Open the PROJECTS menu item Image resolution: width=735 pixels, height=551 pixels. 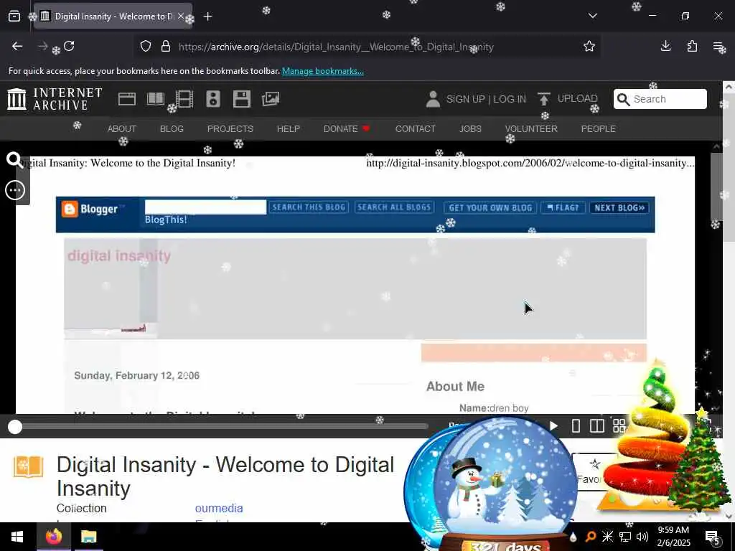click(230, 129)
